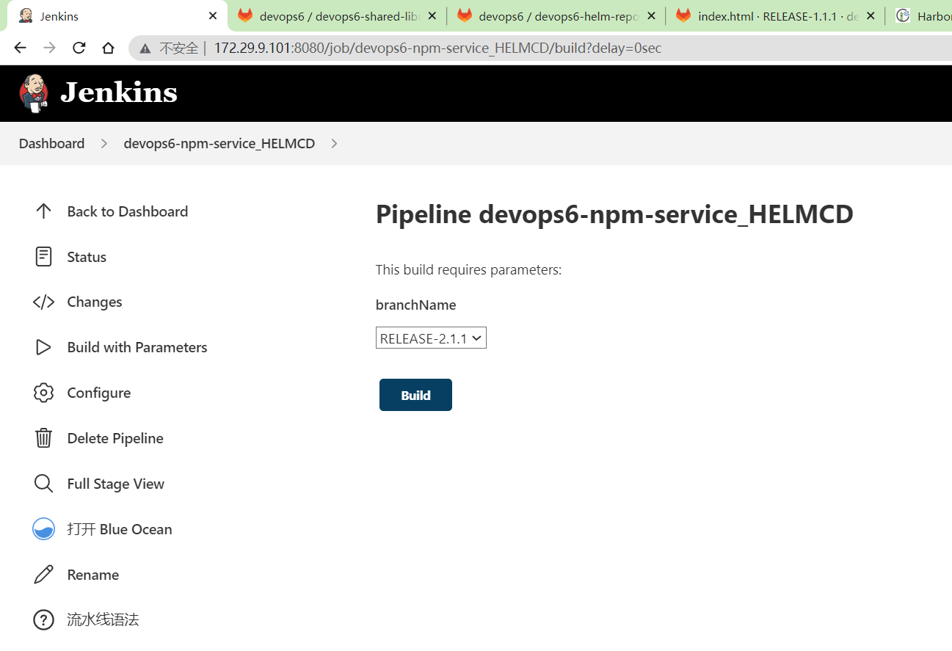The height and width of the screenshot is (651, 952).
Task: Click the branchName parameter label
Action: (415, 305)
